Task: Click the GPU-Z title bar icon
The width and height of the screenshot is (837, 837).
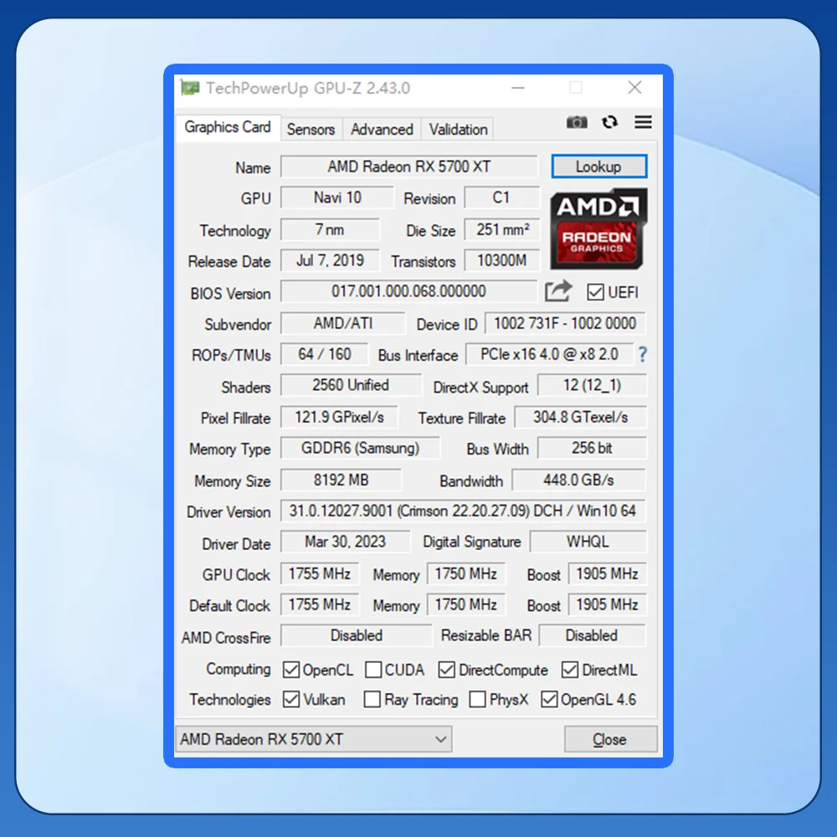Action: pyautogui.click(x=189, y=88)
